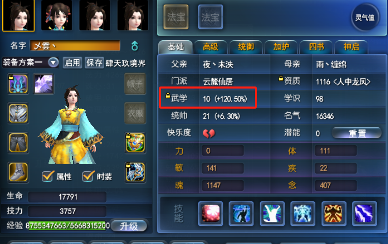Click the 重置 button next to 潜能

coord(357,133)
